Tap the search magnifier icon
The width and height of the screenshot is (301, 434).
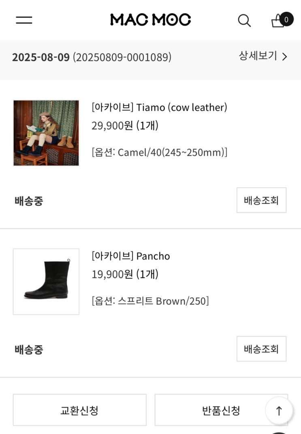244,20
